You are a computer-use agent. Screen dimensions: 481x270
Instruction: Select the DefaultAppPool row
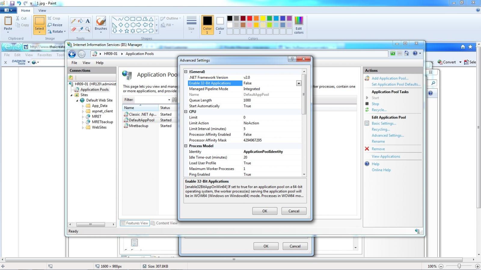[x=141, y=120]
